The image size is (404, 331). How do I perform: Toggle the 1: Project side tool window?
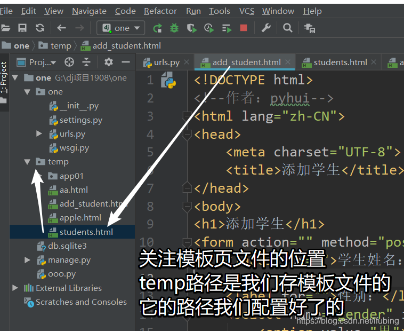(4, 82)
